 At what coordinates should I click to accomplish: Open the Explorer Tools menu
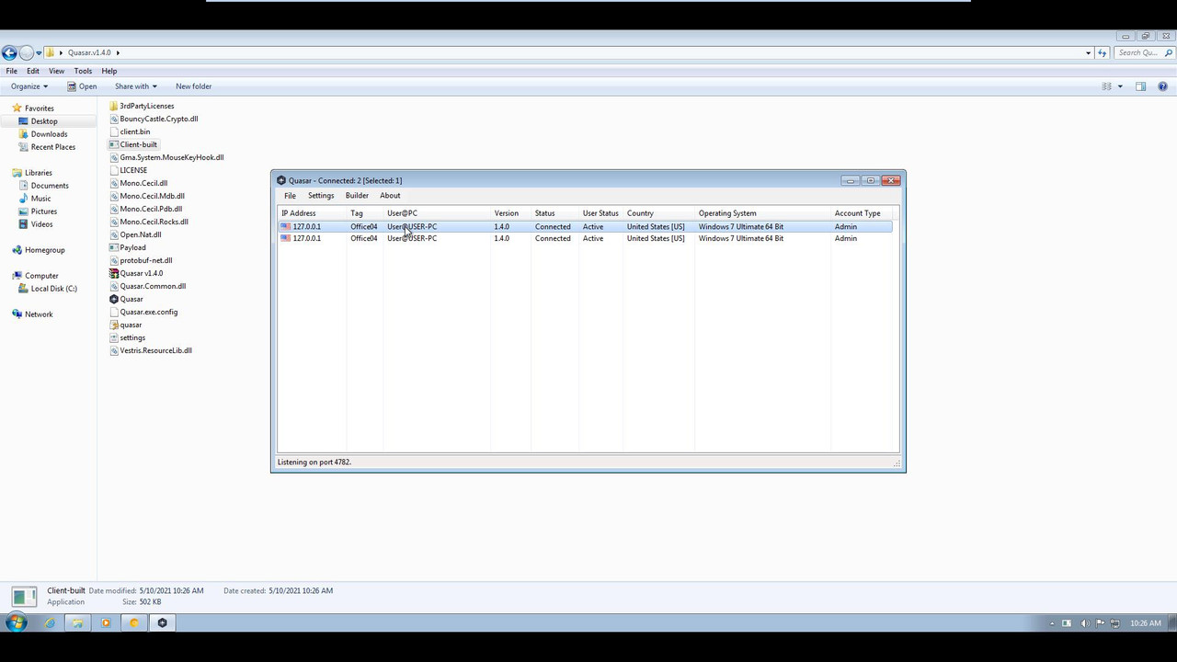pyautogui.click(x=83, y=71)
